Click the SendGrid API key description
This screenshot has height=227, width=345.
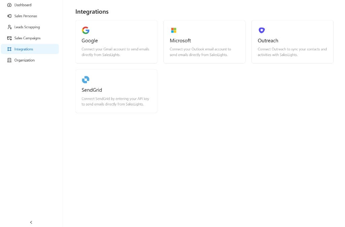[x=115, y=101]
